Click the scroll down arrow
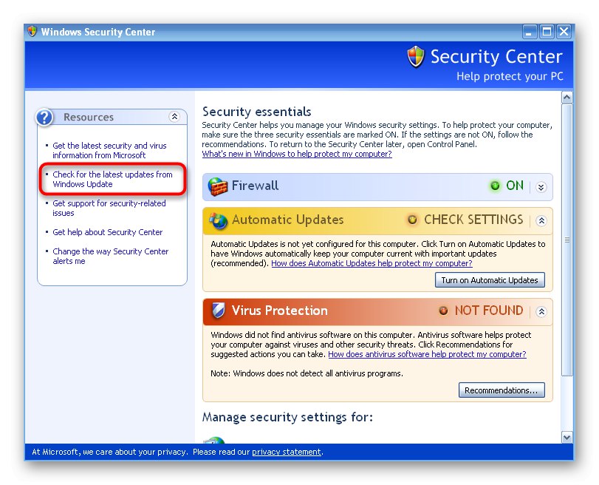 tap(567, 437)
